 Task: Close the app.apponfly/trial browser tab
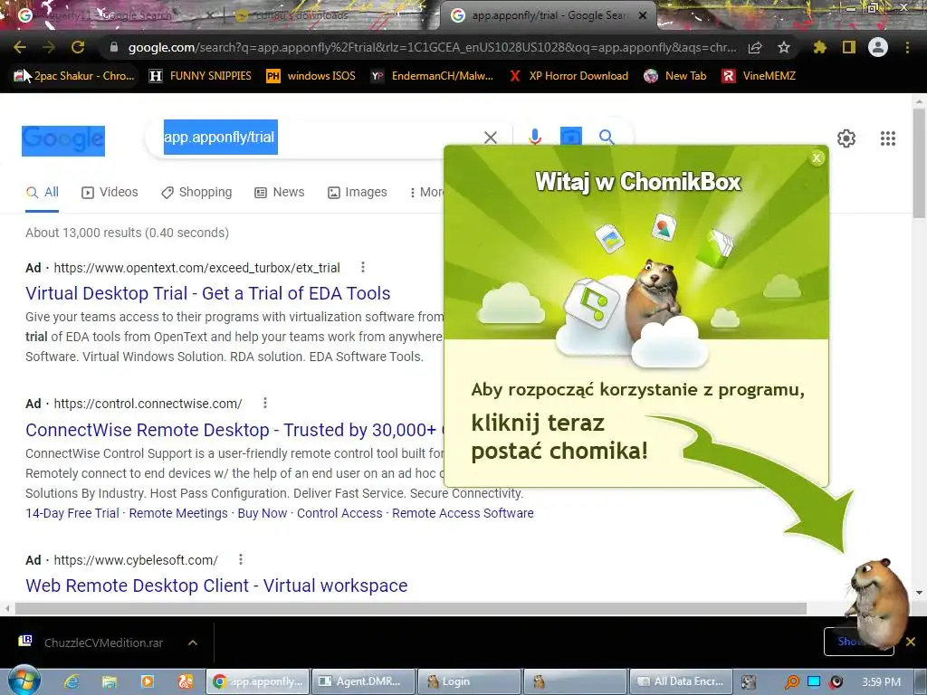tap(643, 16)
